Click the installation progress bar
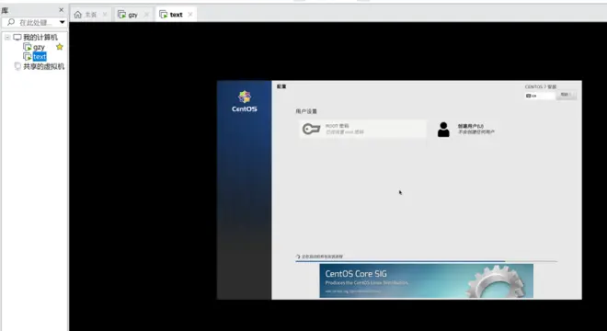The width and height of the screenshot is (607, 331). point(426,261)
